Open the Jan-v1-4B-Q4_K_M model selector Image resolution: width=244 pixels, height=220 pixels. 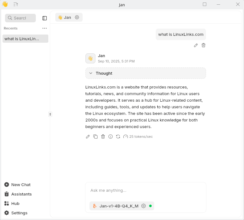pos(119,206)
